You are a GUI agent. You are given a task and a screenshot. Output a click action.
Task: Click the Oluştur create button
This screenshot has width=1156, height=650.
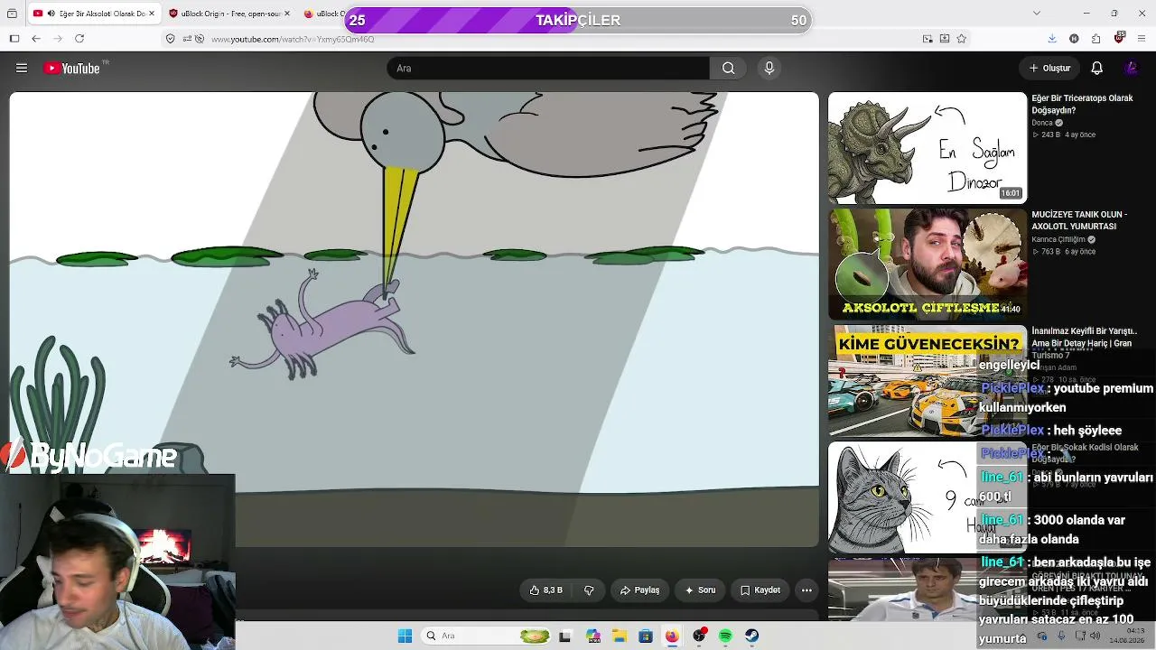[x=1049, y=68]
